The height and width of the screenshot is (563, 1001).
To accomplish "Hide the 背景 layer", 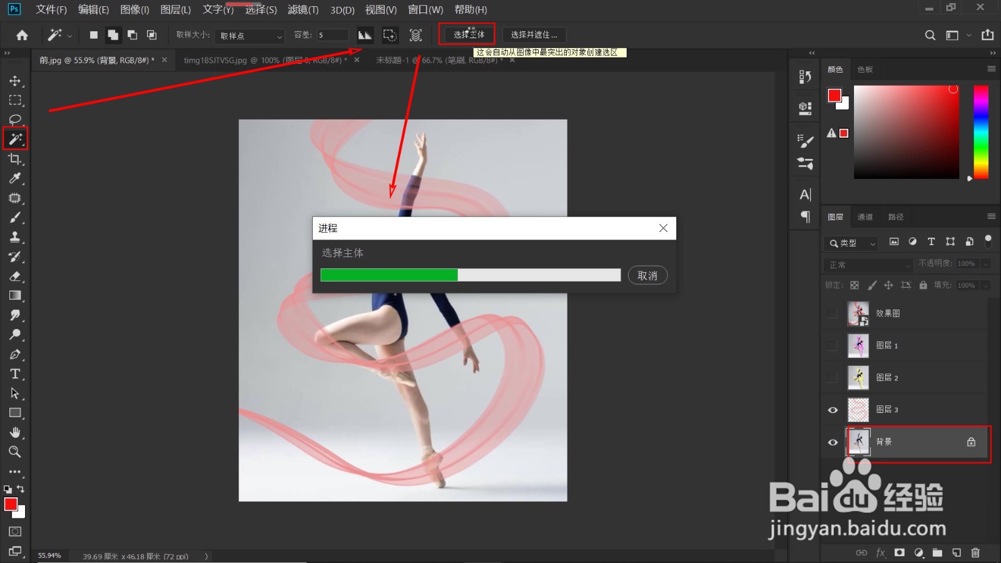I will [x=833, y=442].
